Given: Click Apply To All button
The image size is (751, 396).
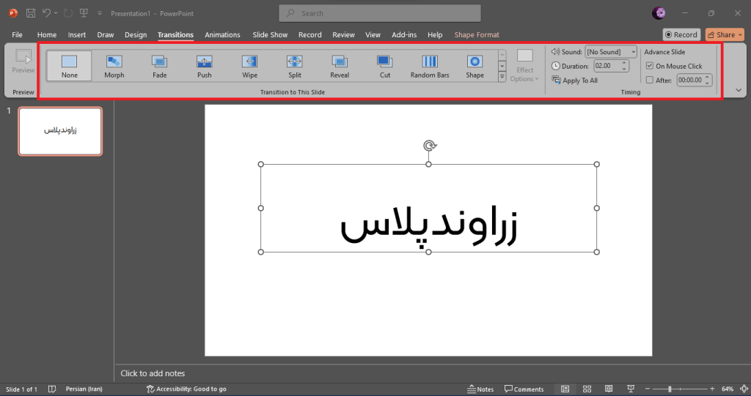Looking at the screenshot, I should 575,81.
